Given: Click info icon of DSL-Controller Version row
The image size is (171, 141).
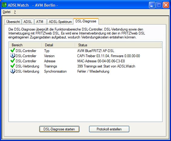Looking at the screenshot, I should tap(13, 56).
